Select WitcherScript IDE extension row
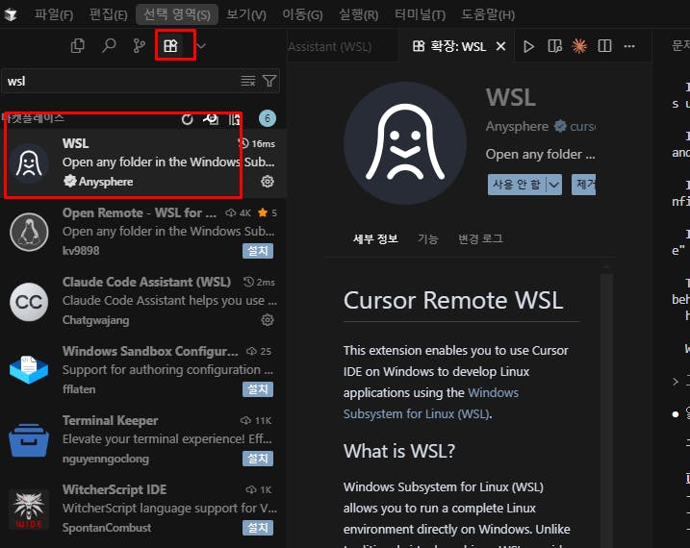Image resolution: width=690 pixels, height=548 pixels. pos(143,509)
